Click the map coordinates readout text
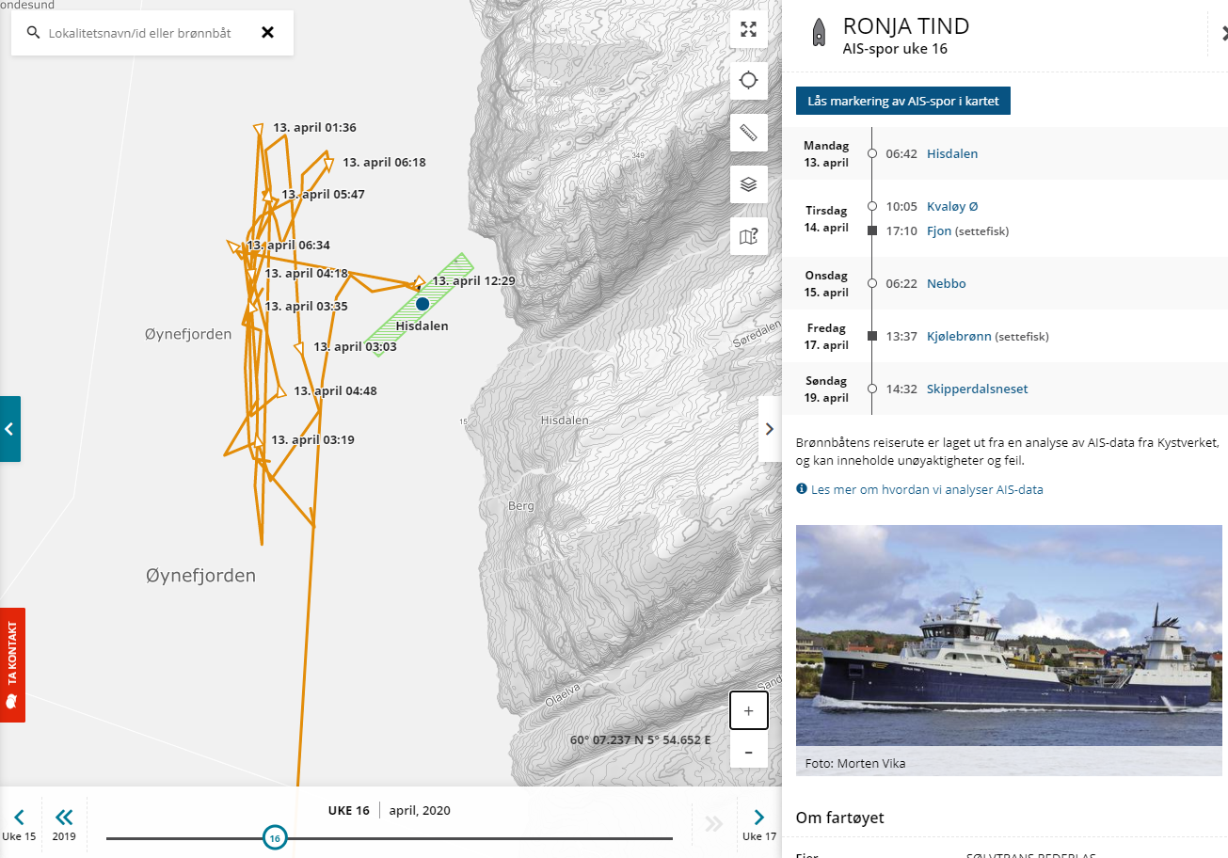The width and height of the screenshot is (1228, 858). 641,739
